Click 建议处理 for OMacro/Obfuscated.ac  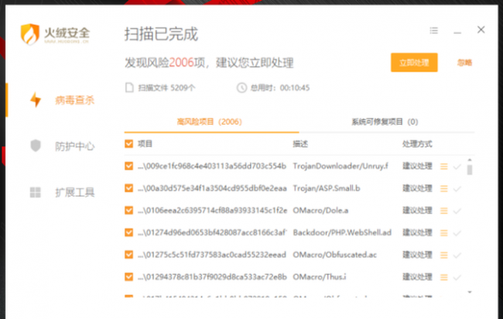[x=417, y=255]
